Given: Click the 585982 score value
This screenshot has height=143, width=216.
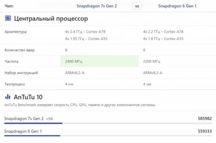Looking at the screenshot, I should pos(205,119).
